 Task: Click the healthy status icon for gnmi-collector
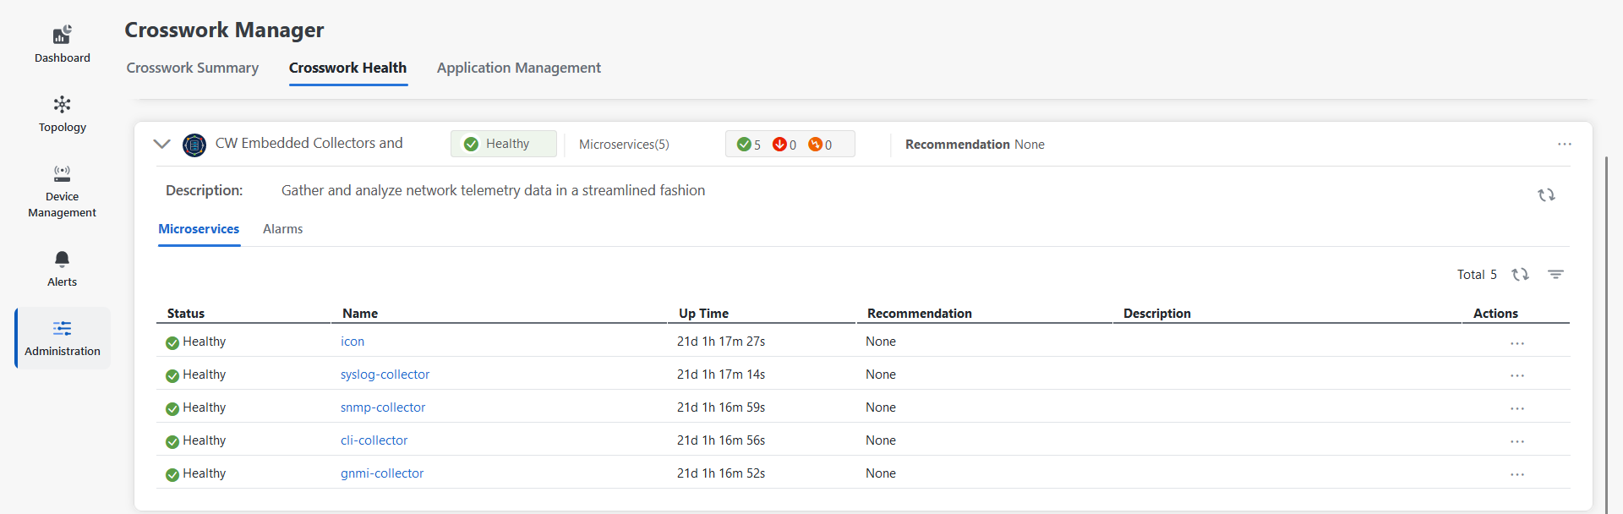[172, 474]
